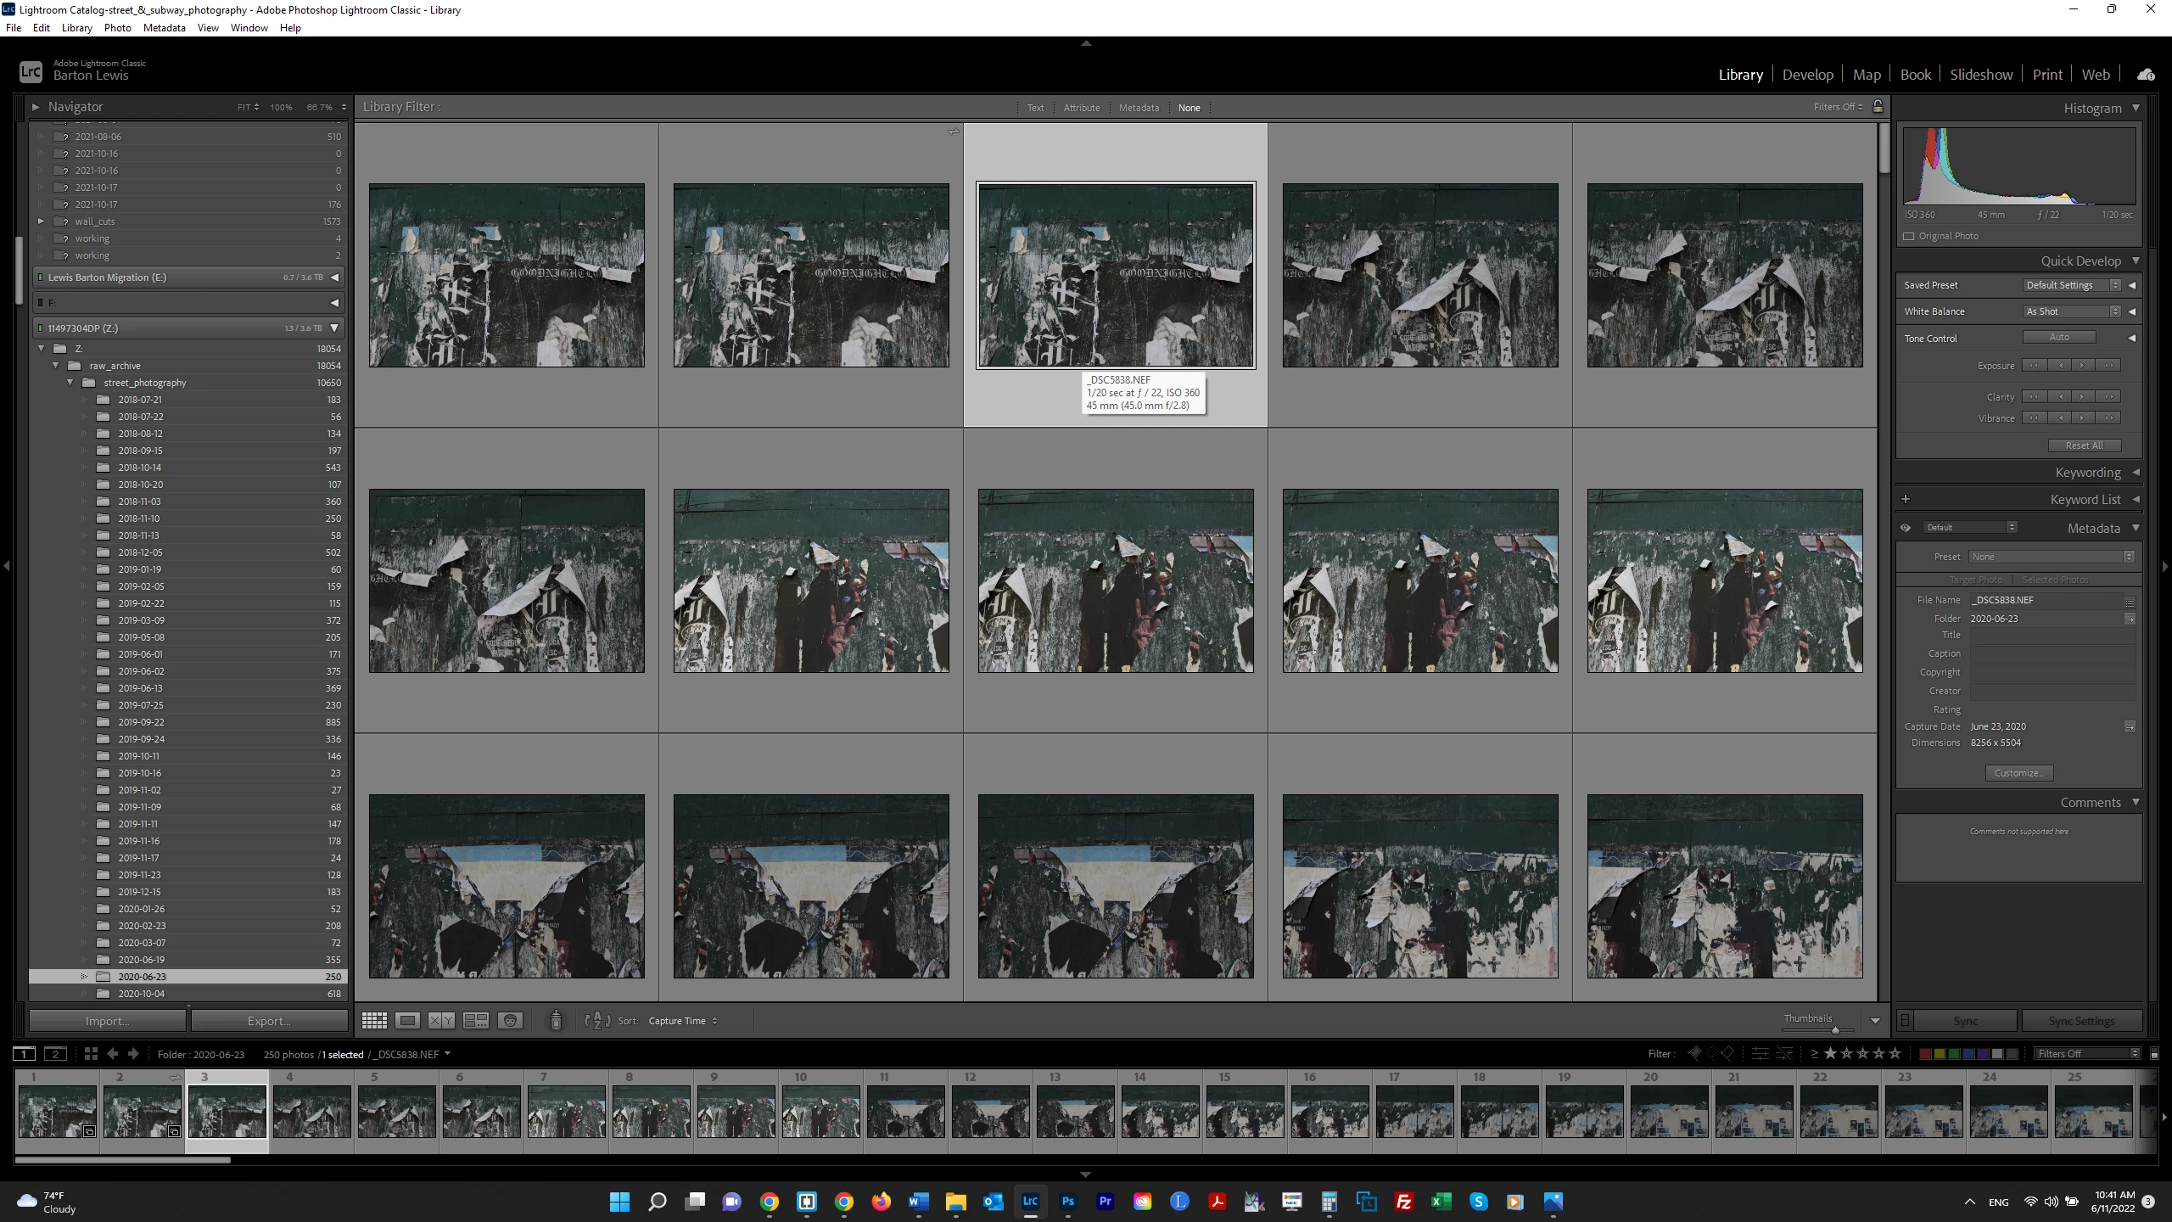
Task: Select the Painter spray can tool
Action: [556, 1020]
